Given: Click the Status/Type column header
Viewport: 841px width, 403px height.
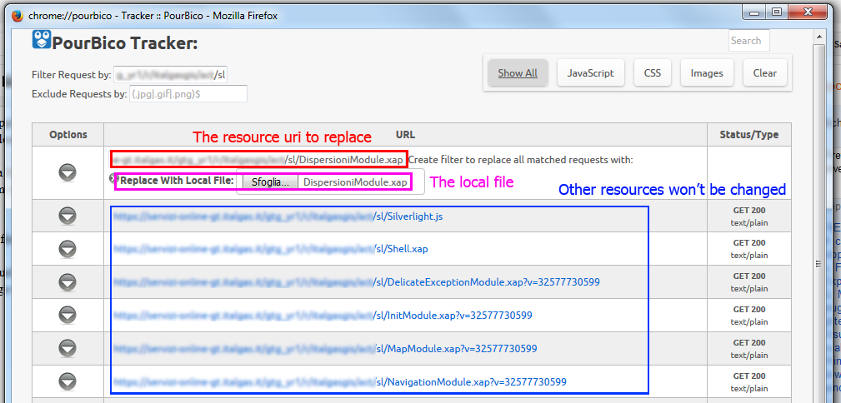Looking at the screenshot, I should pos(749,135).
